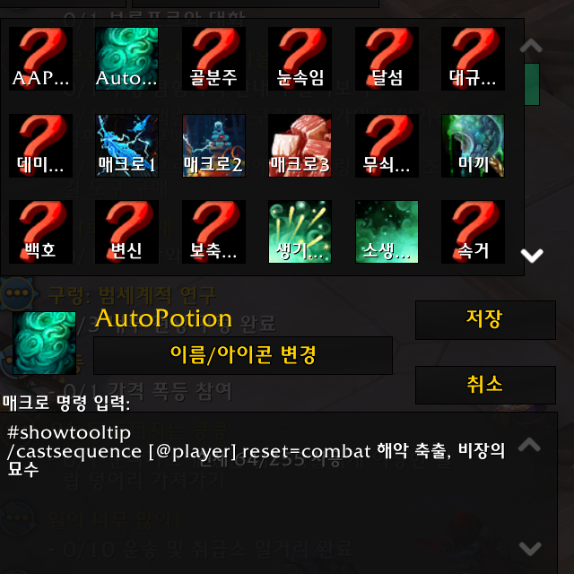The width and height of the screenshot is (574, 574).
Task: Select the AutoPotion macro icon in grid
Action: [126, 58]
